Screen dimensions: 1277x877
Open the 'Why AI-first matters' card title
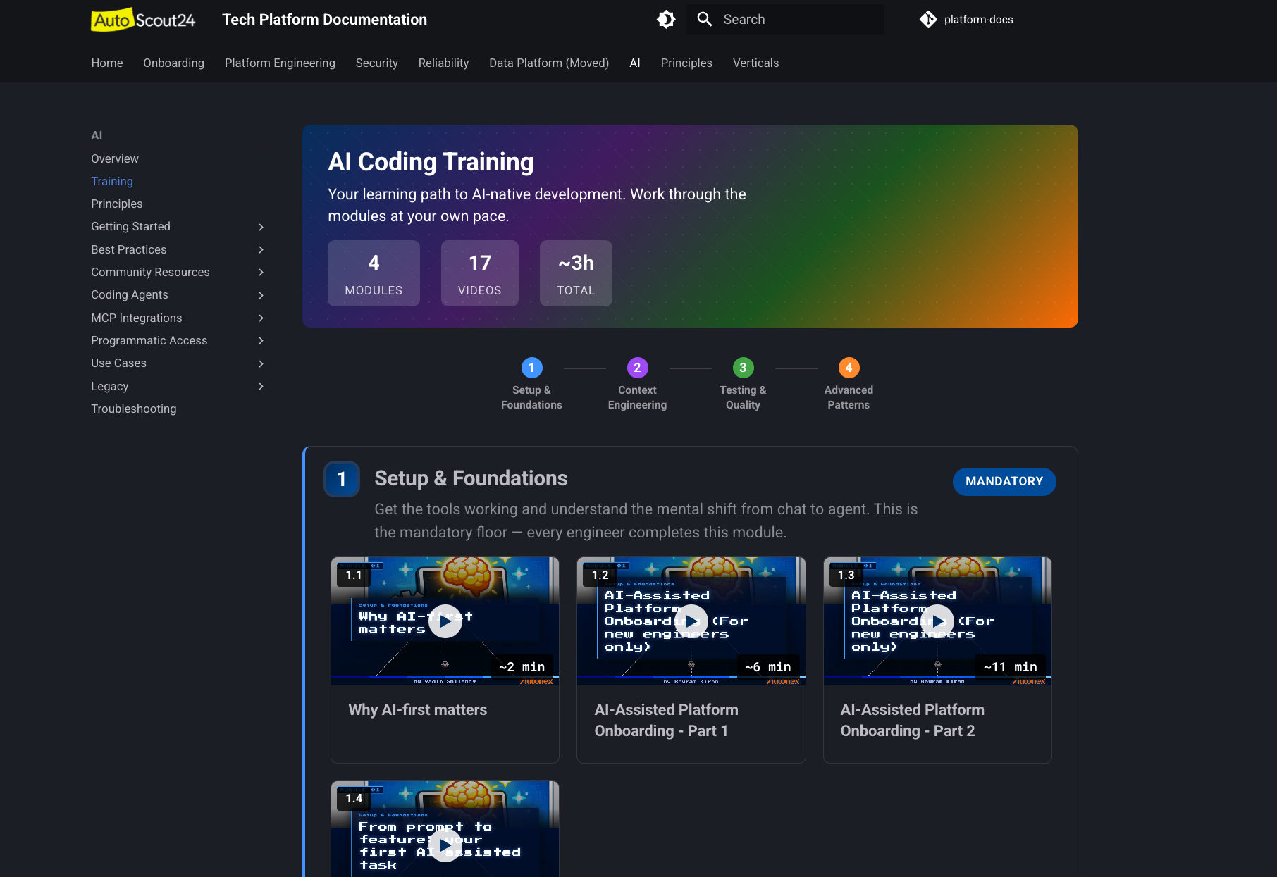418,709
